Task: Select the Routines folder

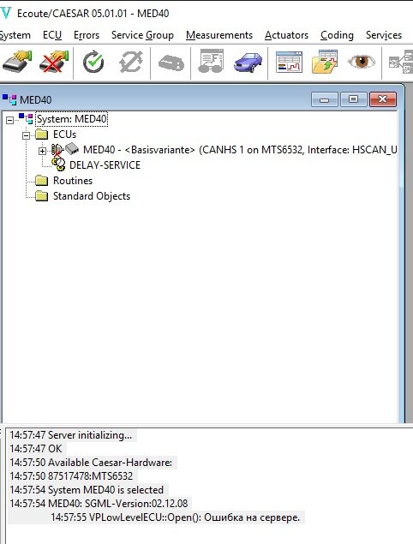Action: tap(73, 181)
